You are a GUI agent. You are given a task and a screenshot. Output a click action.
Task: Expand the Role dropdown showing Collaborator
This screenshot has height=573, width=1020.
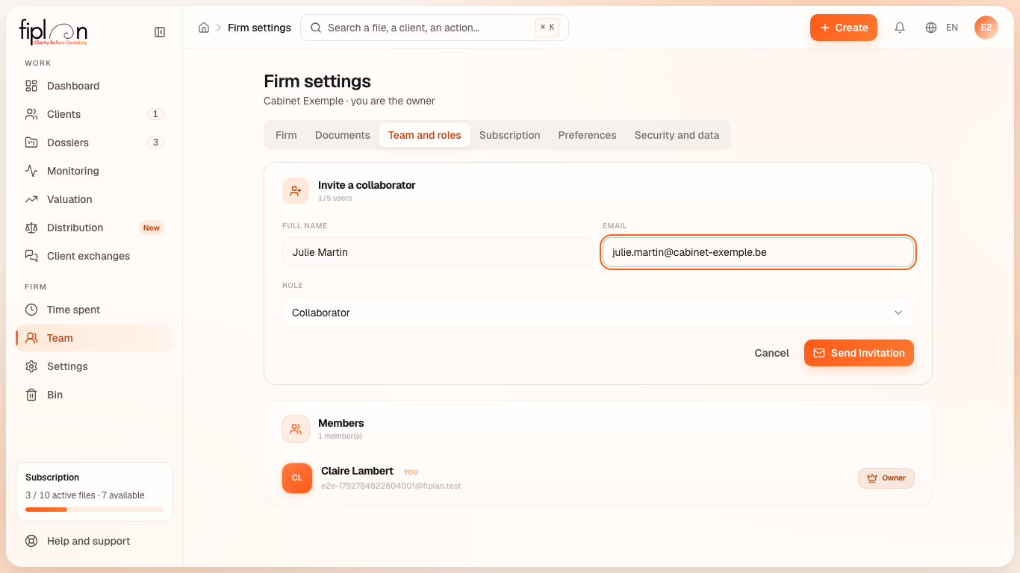(597, 313)
